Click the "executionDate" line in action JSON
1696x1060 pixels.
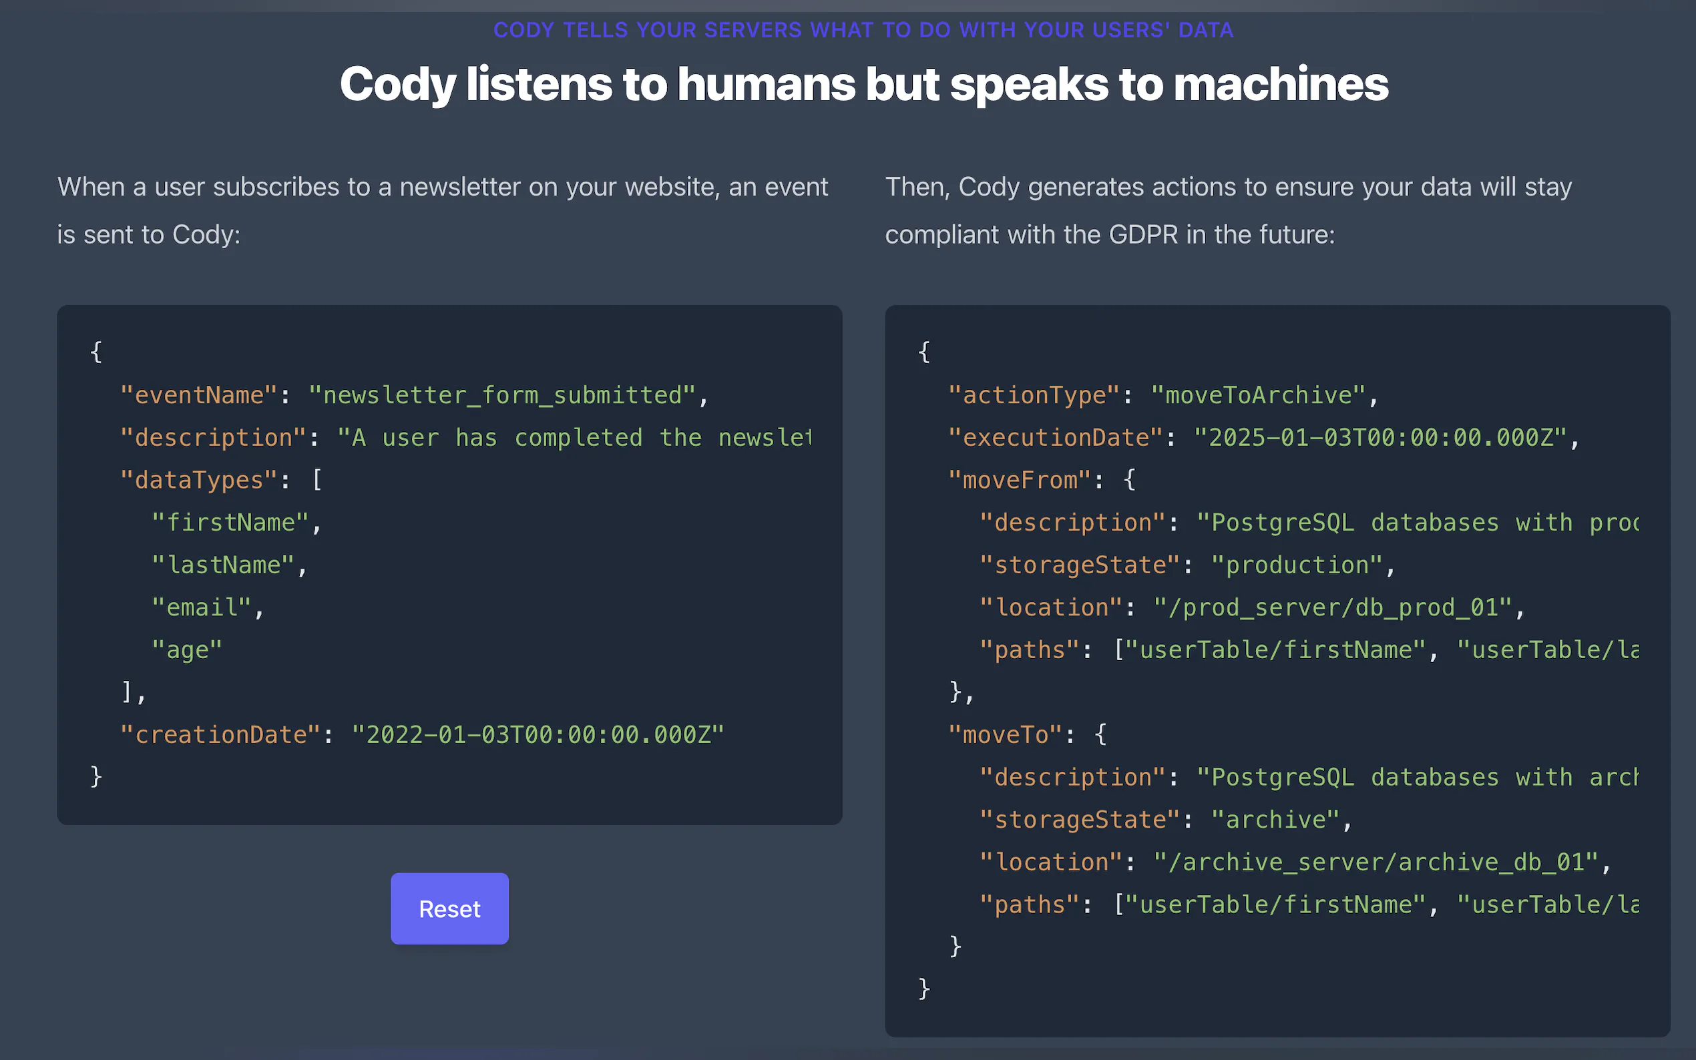click(x=1263, y=438)
